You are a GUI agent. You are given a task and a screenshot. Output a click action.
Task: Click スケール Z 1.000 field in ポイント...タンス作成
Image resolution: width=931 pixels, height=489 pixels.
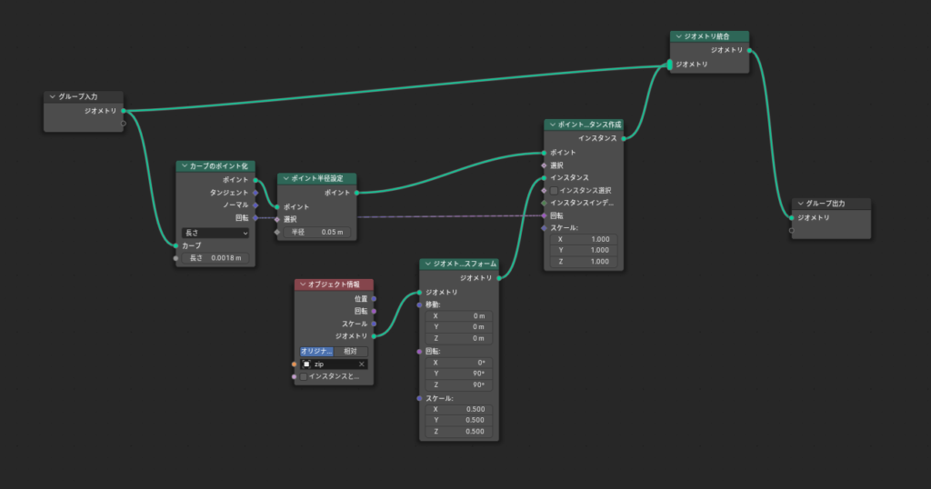coord(584,262)
